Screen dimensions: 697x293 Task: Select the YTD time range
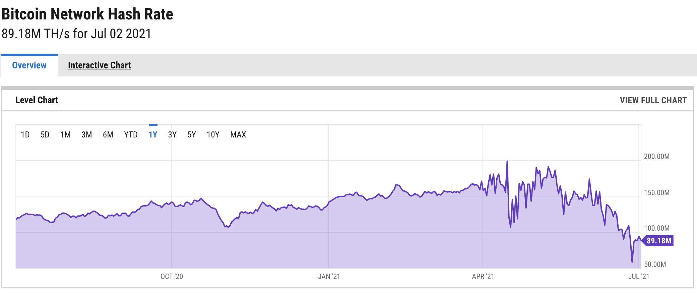pyautogui.click(x=131, y=135)
